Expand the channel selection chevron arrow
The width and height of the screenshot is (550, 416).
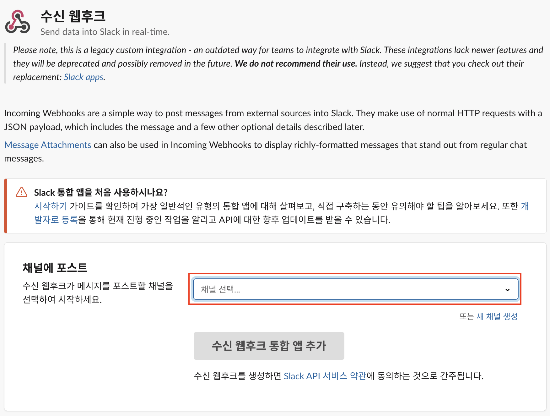(x=508, y=290)
